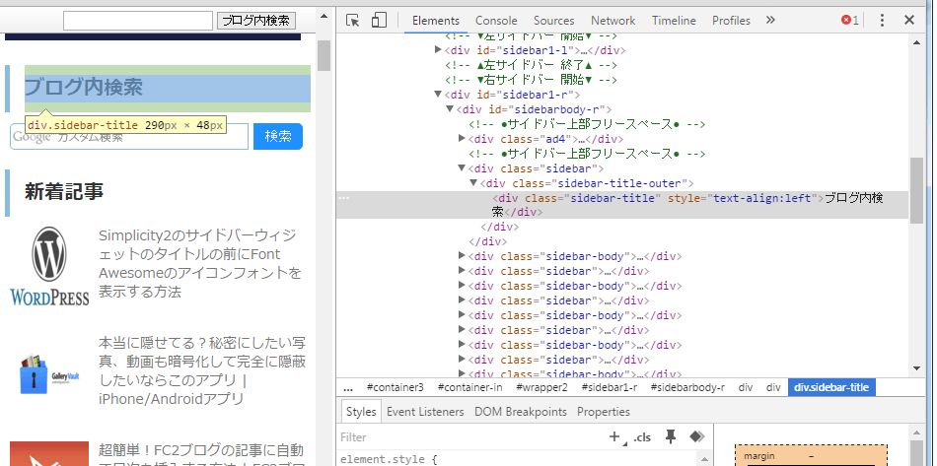Toggle element state with pin icon
Screen dimensions: 937x466
tap(672, 436)
